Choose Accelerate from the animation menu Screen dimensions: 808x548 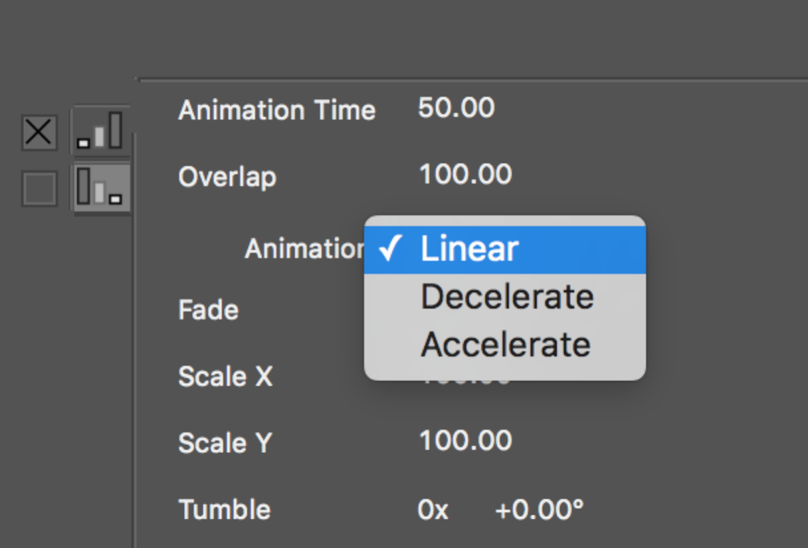[505, 344]
